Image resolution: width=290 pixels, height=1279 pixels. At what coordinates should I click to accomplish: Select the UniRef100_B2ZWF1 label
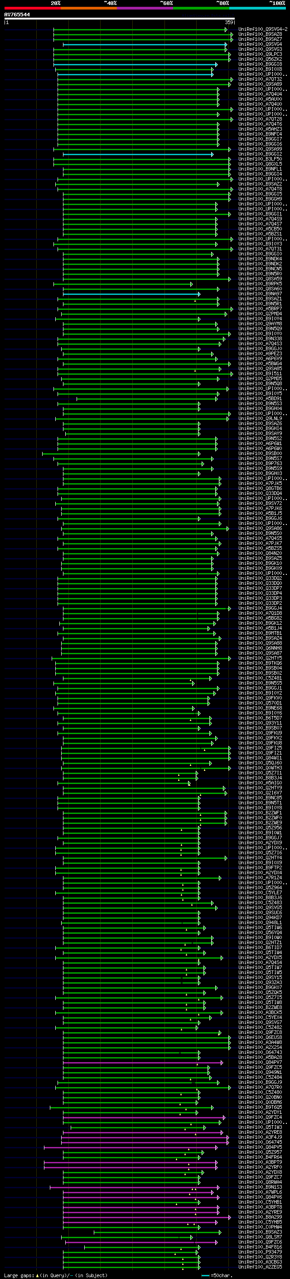click(x=260, y=813)
